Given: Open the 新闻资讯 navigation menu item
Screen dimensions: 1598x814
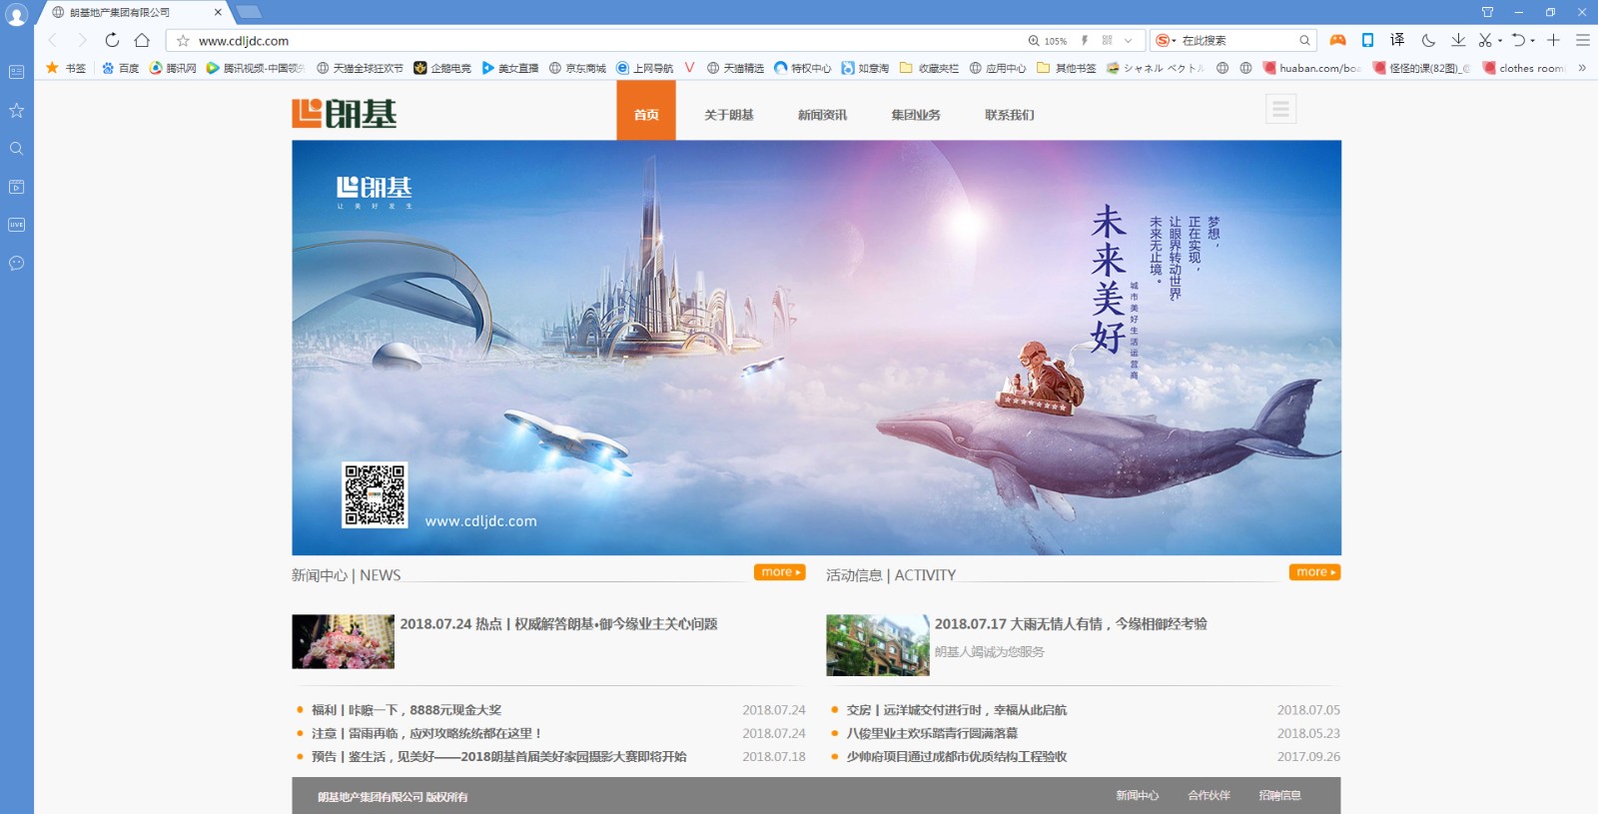Looking at the screenshot, I should [822, 115].
